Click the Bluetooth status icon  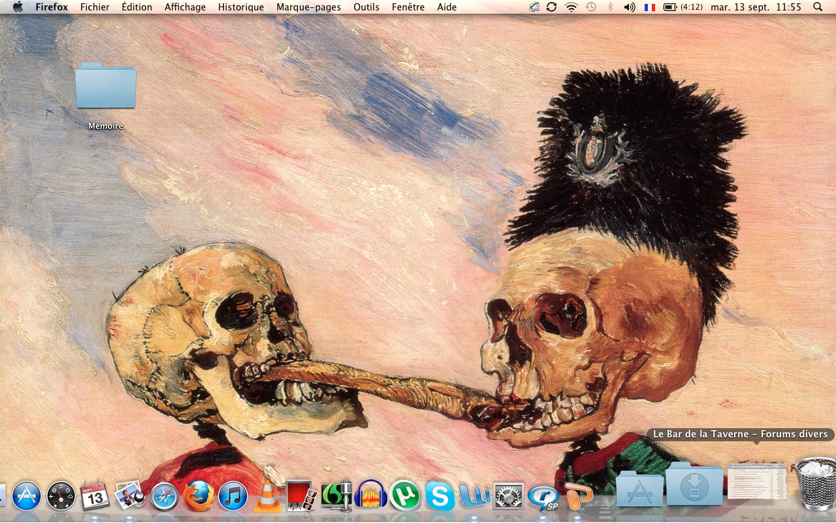(610, 7)
